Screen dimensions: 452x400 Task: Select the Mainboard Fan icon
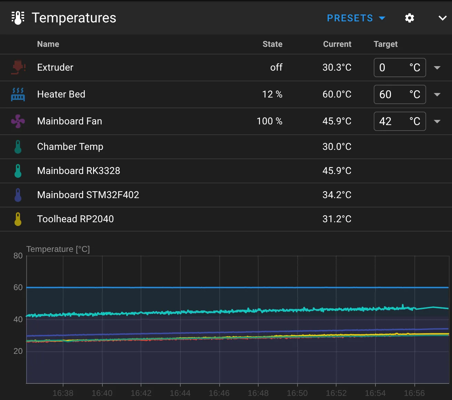[18, 121]
